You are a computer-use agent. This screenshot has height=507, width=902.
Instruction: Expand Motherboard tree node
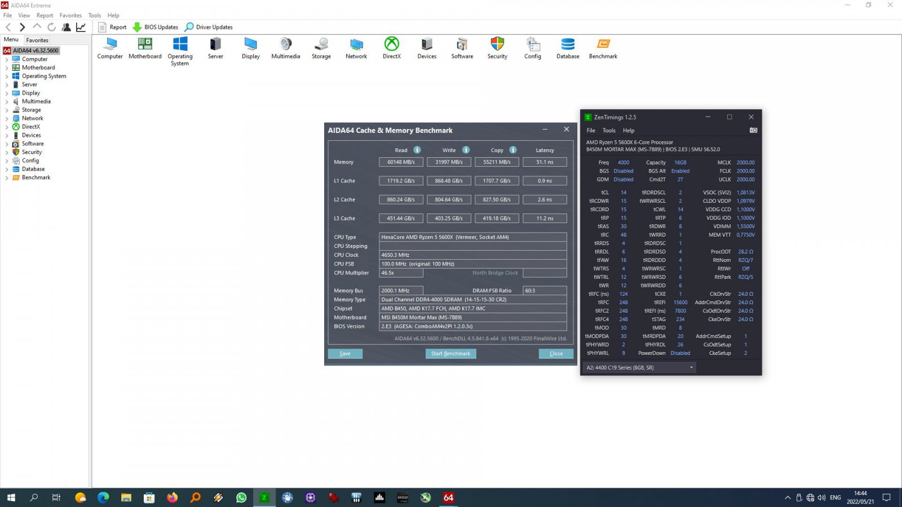tap(7, 68)
